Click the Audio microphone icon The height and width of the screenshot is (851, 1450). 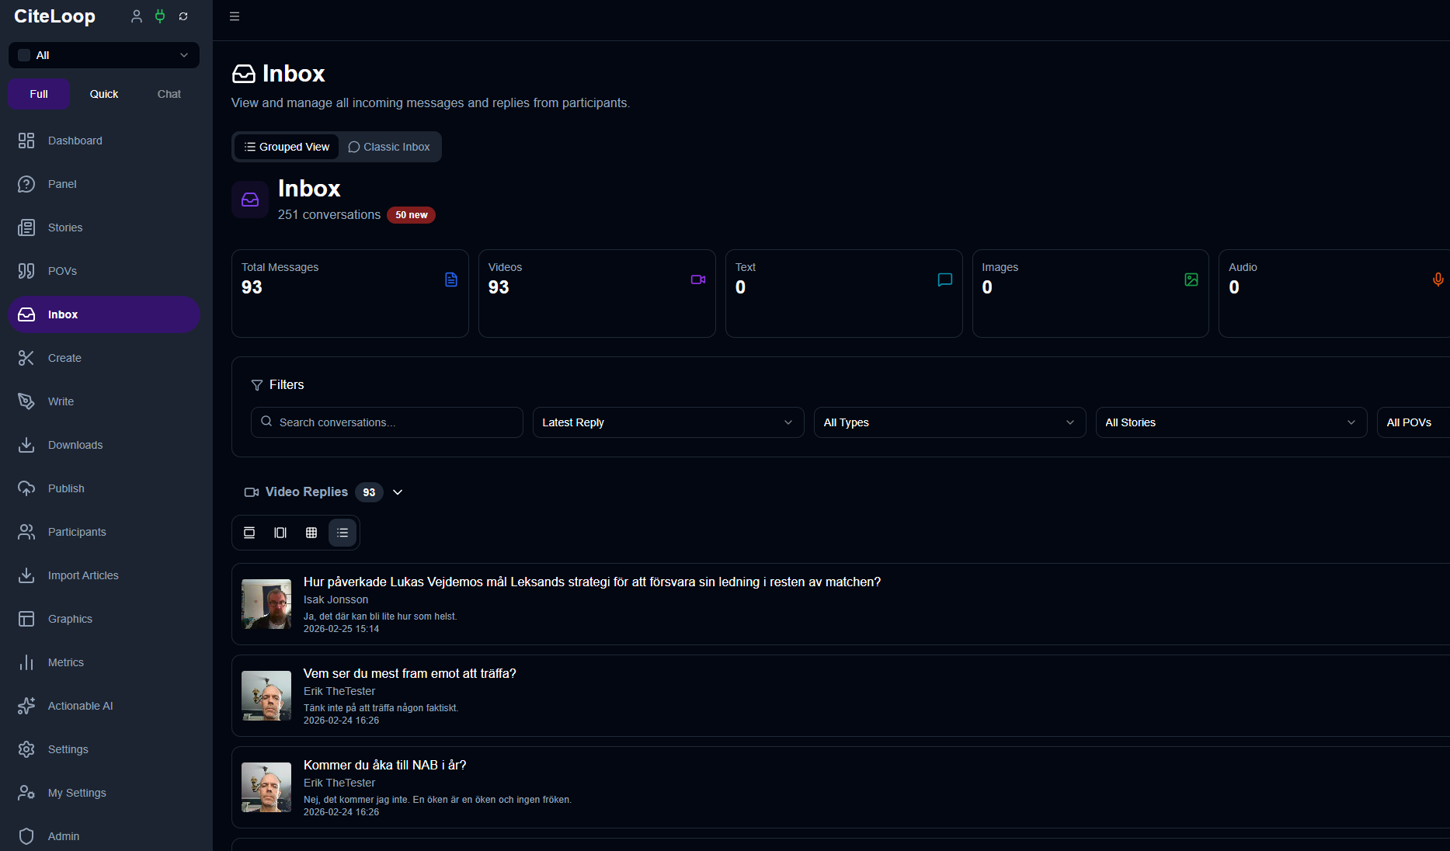1438,280
